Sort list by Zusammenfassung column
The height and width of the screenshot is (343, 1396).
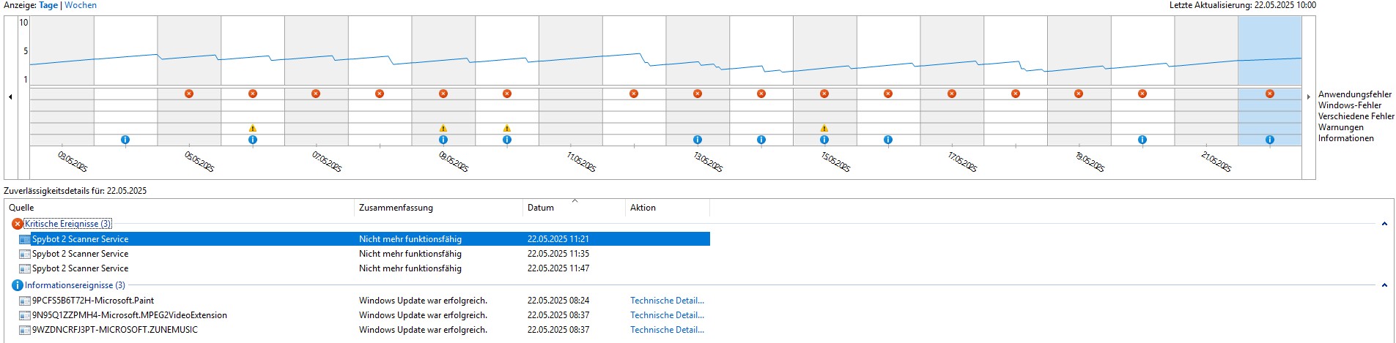(x=439, y=208)
